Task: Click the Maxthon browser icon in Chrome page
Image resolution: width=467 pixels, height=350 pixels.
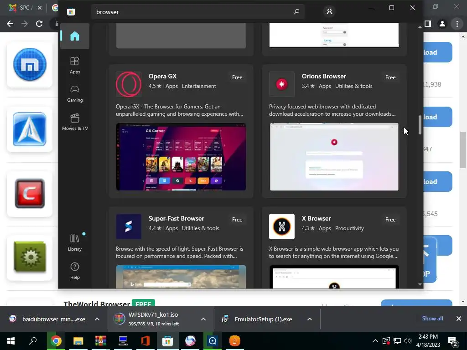Action: (30, 65)
